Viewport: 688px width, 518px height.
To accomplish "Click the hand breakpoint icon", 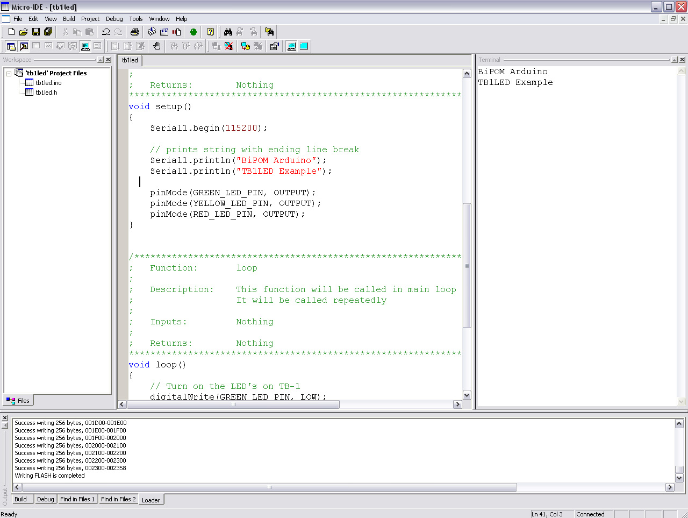I will [156, 46].
